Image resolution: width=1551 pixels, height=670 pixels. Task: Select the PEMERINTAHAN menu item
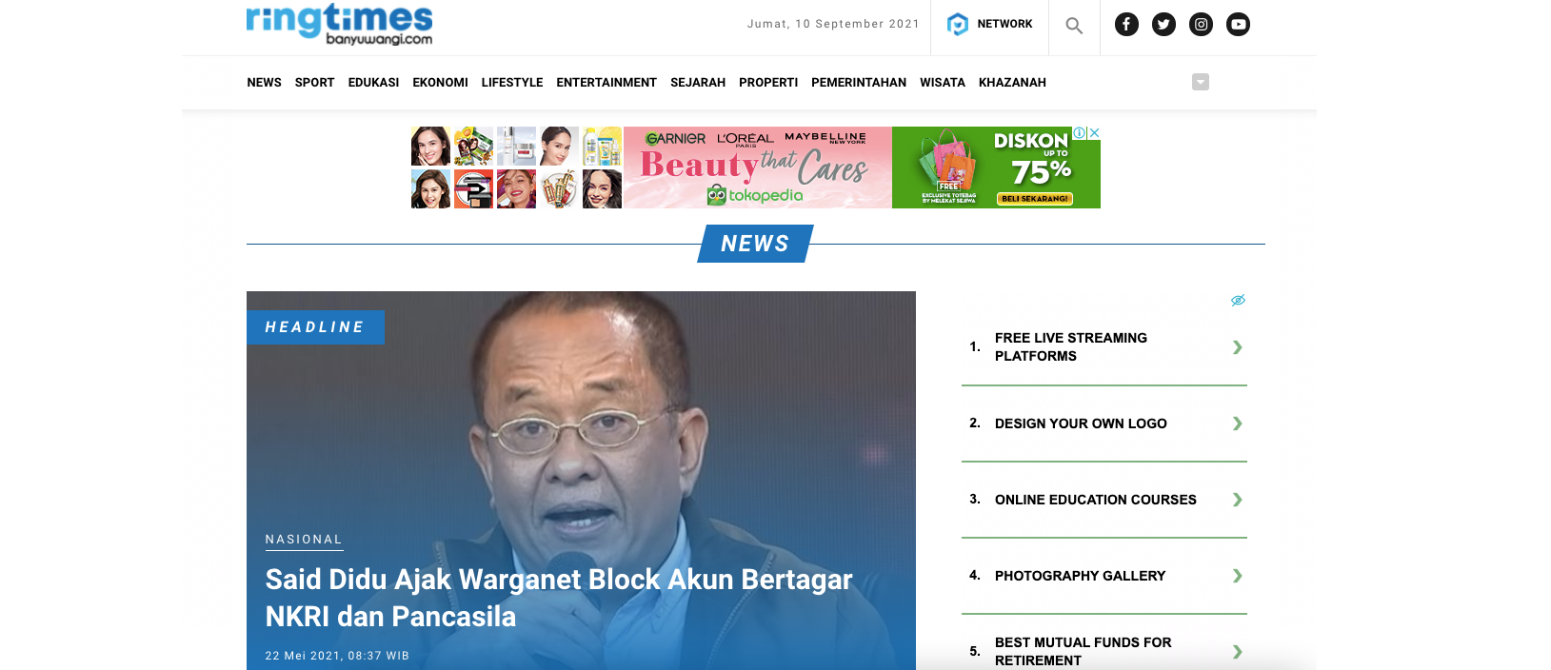tap(859, 83)
